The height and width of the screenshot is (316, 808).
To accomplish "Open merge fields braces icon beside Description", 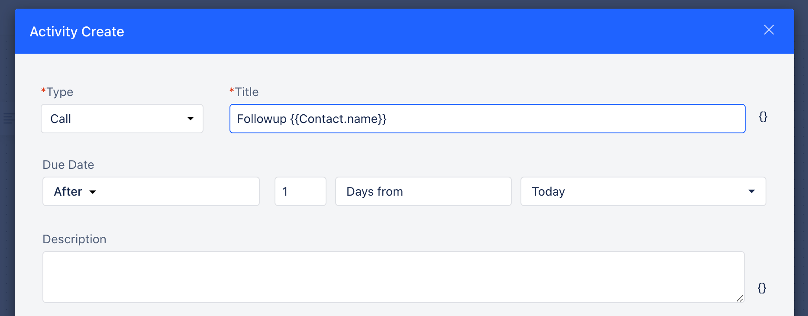I will (x=762, y=288).
